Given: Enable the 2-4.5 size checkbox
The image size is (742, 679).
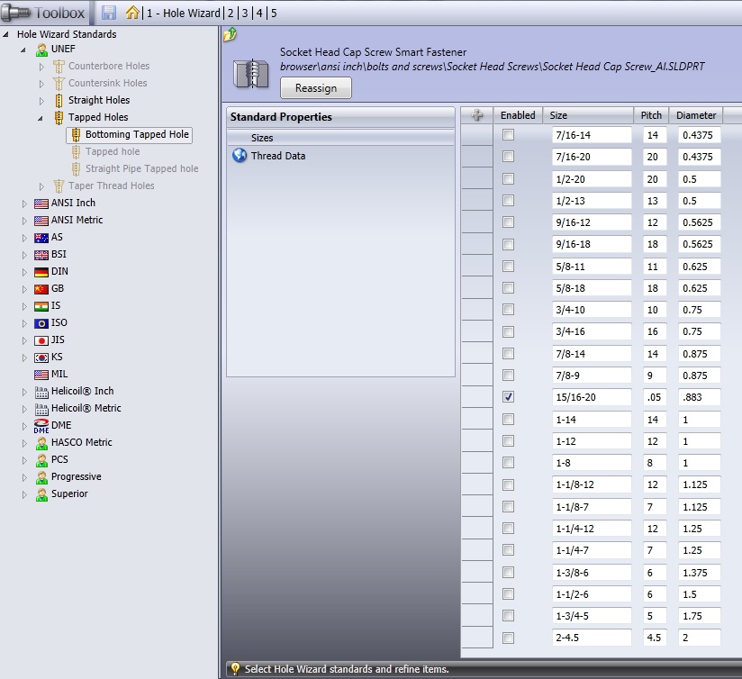Looking at the screenshot, I should coord(508,638).
